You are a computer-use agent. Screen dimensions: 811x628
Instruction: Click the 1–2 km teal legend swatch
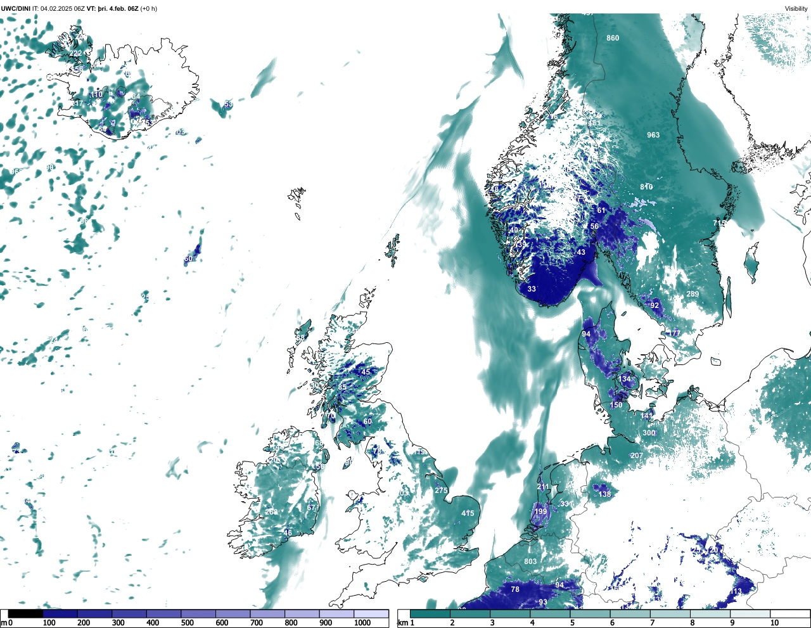pyautogui.click(x=430, y=613)
